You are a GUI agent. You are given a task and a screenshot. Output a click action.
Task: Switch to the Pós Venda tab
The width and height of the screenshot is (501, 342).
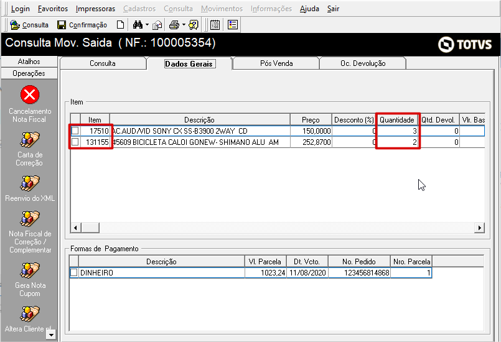coord(276,63)
